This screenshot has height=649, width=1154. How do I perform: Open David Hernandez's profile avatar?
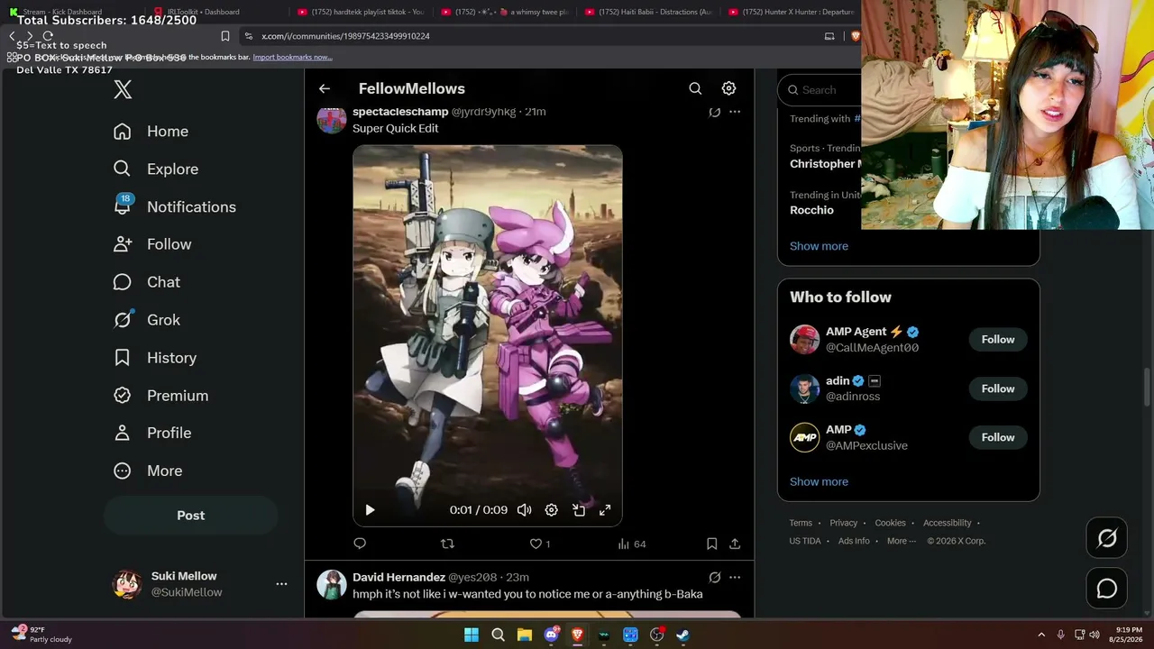pos(332,584)
